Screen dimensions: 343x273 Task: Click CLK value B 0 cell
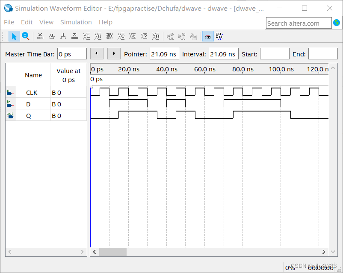[x=68, y=93]
